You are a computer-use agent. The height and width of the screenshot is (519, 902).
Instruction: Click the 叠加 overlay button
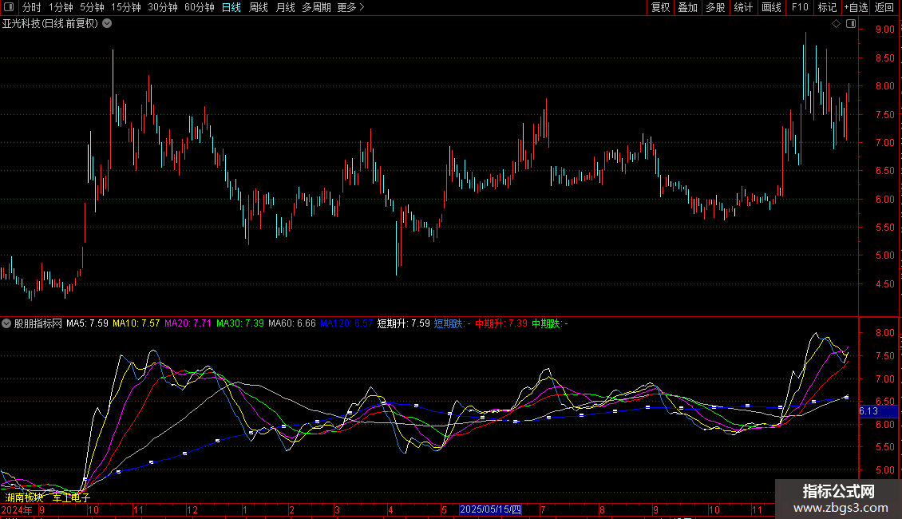tap(687, 7)
